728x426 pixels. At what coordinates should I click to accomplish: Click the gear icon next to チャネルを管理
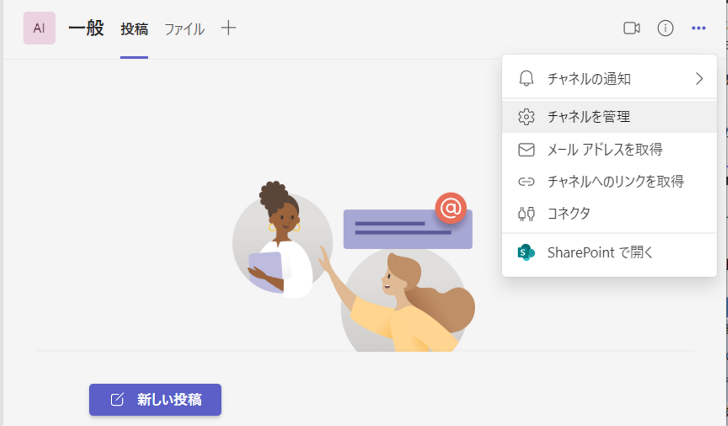(x=526, y=117)
